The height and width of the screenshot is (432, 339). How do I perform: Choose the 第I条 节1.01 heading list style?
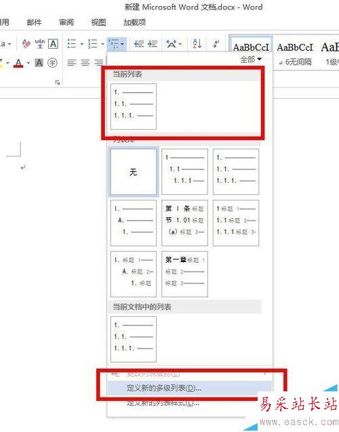pos(184,223)
